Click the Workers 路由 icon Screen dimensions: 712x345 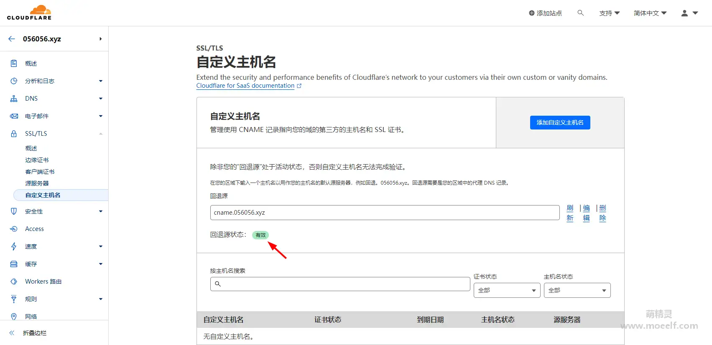click(14, 282)
